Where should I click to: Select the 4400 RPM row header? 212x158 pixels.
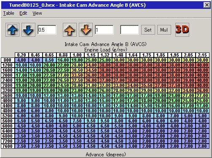pyautogui.click(x=8, y=106)
